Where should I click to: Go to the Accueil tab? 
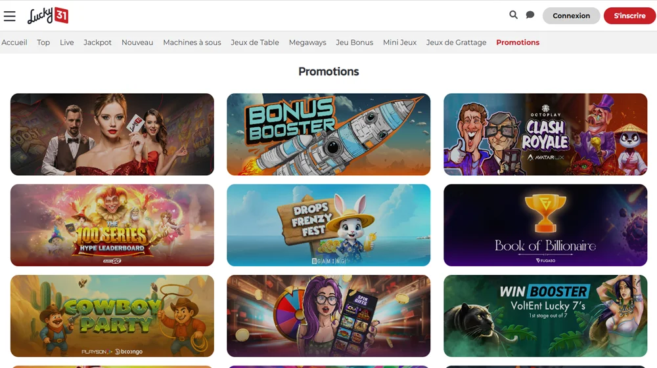[x=14, y=42]
